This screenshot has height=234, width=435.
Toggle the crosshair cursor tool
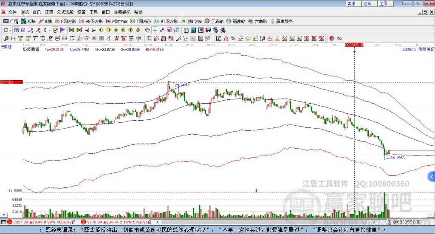(155, 30)
